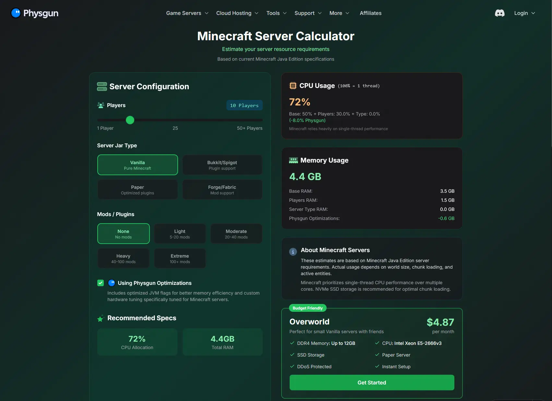Open the Login dropdown
552x401 pixels.
coord(524,13)
